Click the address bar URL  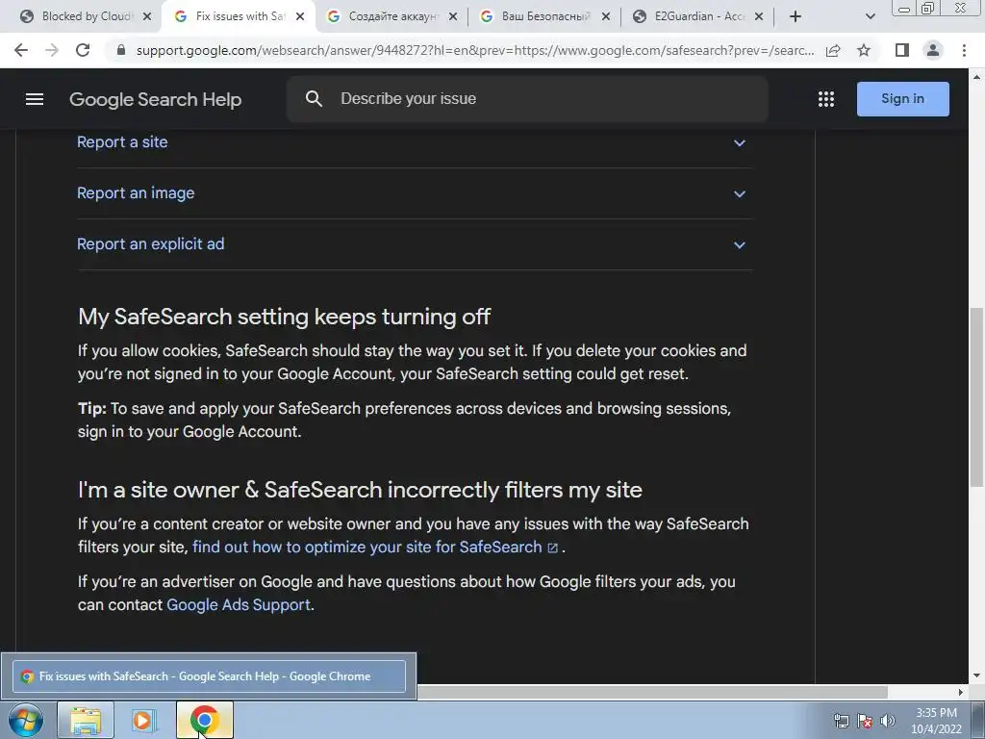pyautogui.click(x=475, y=50)
